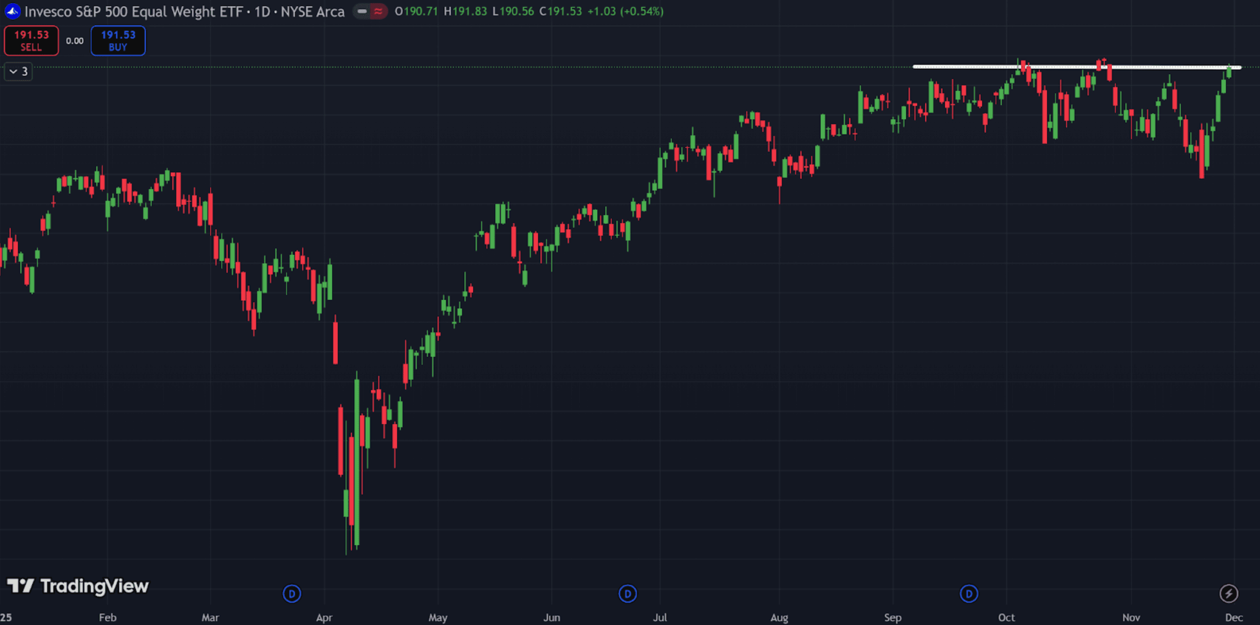Click the Invesco S&P 500 Equal Weight ETF title
Screen dimensions: 1260x625
click(x=133, y=11)
